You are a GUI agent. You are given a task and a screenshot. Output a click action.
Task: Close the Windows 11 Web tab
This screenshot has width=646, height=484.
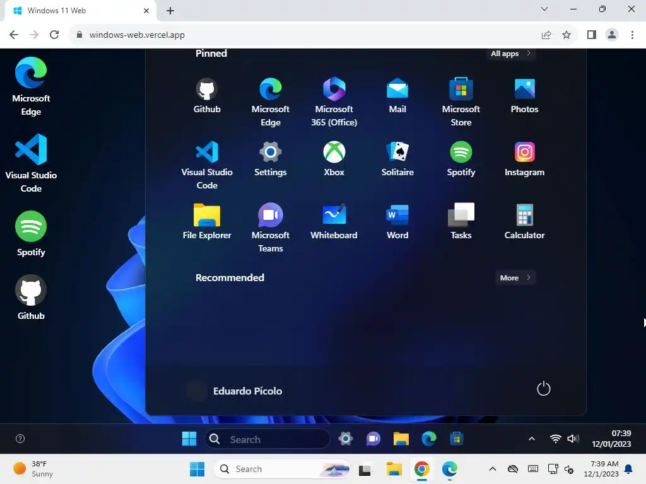pyautogui.click(x=146, y=11)
